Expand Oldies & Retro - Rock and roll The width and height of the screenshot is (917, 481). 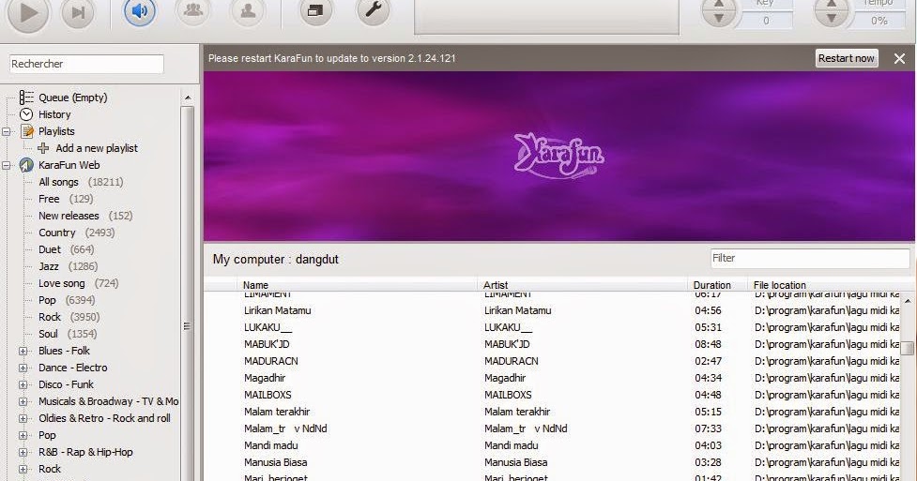[23, 419]
